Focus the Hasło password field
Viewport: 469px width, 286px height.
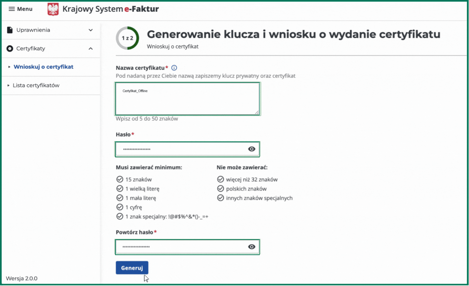tap(187, 149)
